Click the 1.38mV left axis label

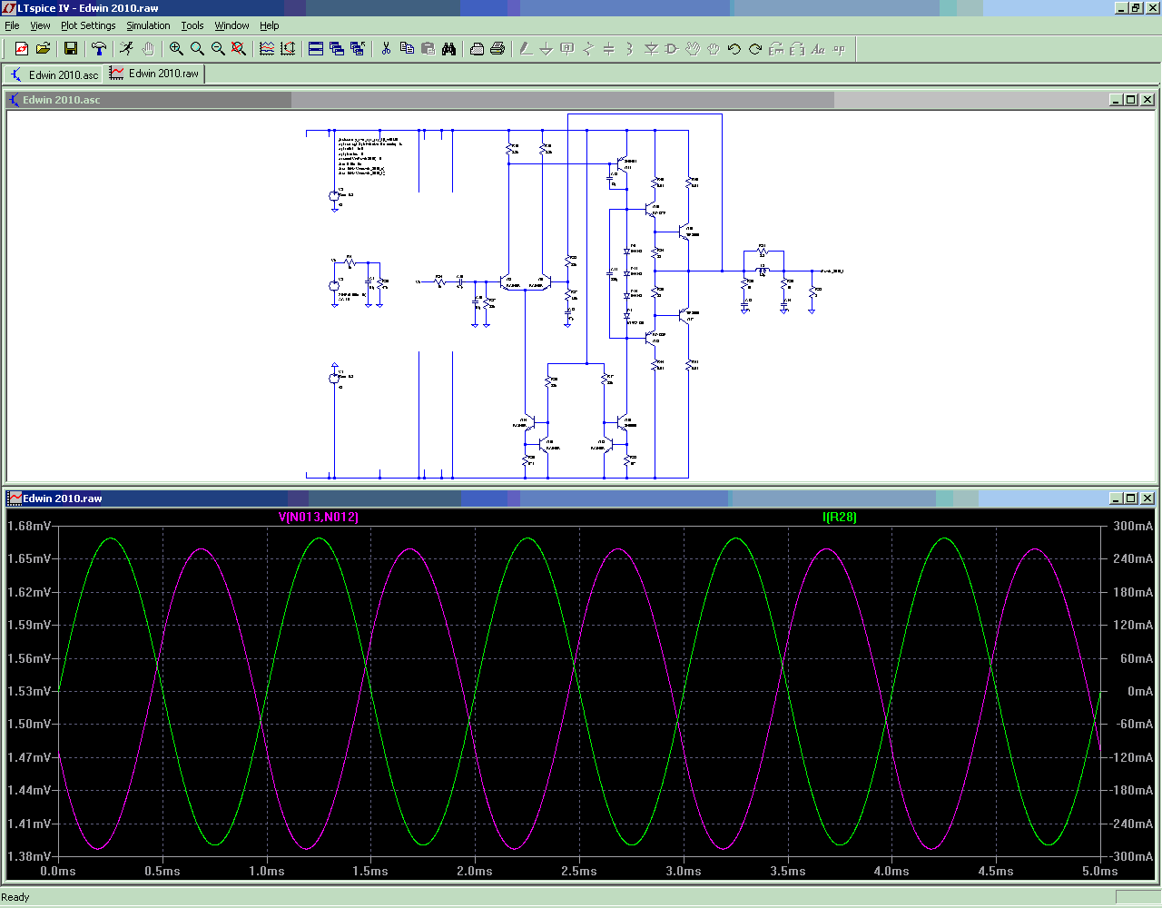click(x=28, y=856)
